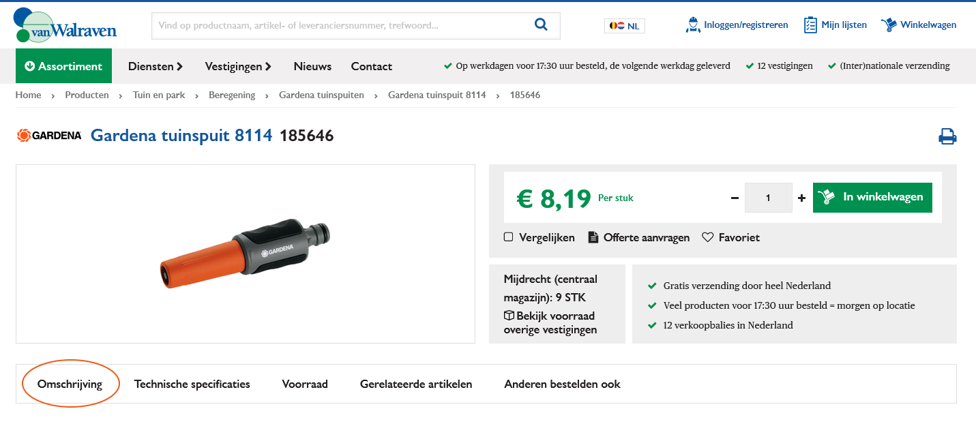Click the Favoriet heart icon

coord(707,237)
